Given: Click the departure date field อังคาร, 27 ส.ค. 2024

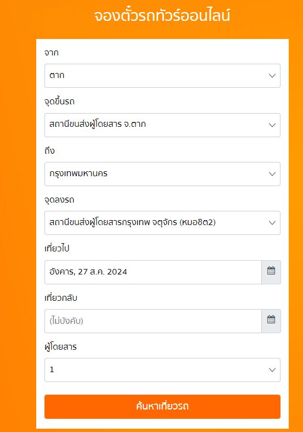Looking at the screenshot, I should pos(153,272).
